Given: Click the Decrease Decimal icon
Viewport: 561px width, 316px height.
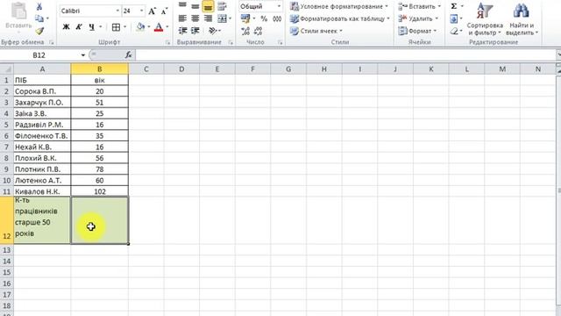Looking at the screenshot, I should [x=258, y=32].
